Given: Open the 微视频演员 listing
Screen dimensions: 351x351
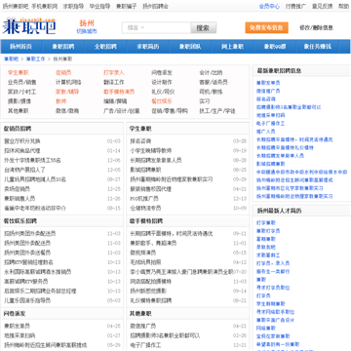Looking at the screenshot, I should (x=143, y=253).
